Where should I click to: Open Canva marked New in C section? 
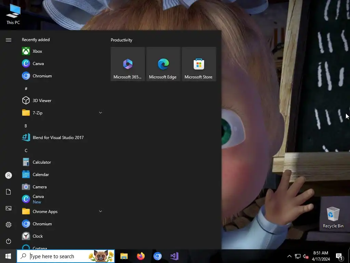62,199
